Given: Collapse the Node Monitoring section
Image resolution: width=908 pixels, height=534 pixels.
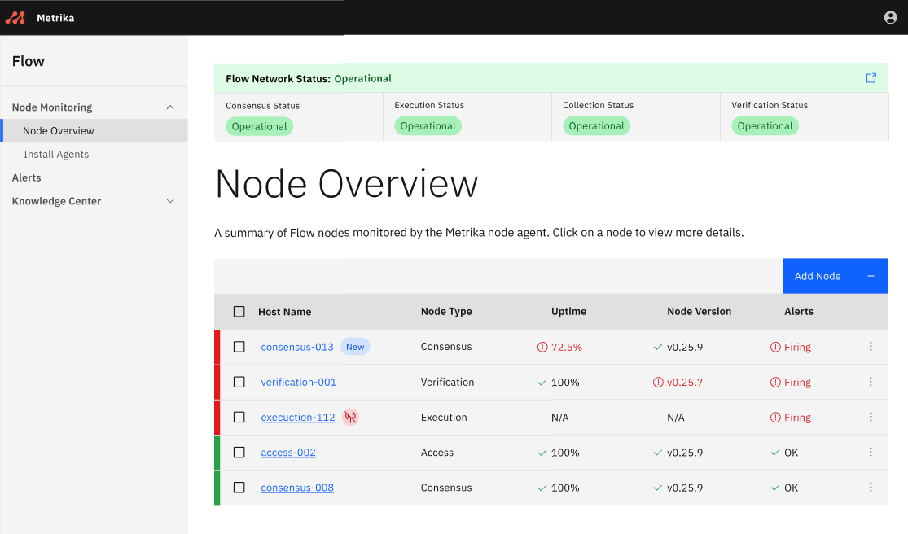Looking at the screenshot, I should 169,107.
